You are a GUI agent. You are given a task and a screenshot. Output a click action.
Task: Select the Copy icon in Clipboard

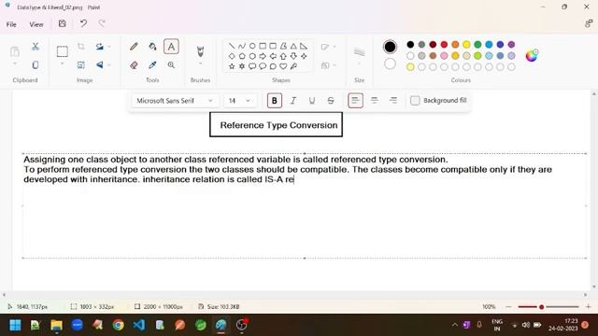click(x=36, y=64)
